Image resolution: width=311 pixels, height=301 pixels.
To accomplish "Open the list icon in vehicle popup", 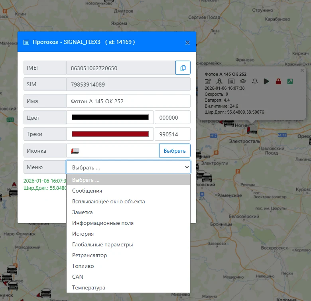I will pos(231,81).
